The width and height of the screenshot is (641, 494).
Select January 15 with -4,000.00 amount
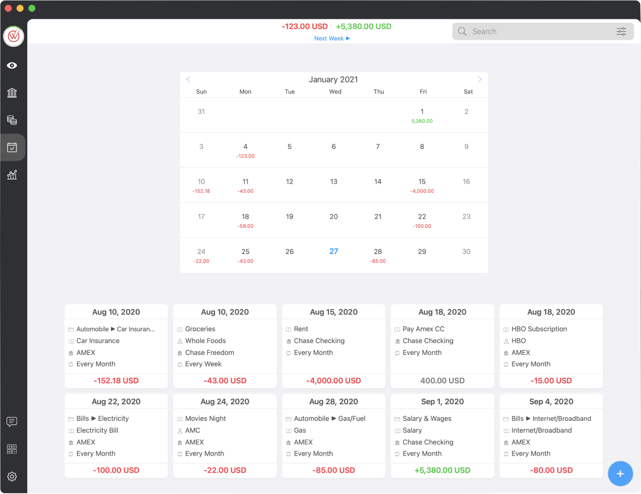tap(422, 185)
